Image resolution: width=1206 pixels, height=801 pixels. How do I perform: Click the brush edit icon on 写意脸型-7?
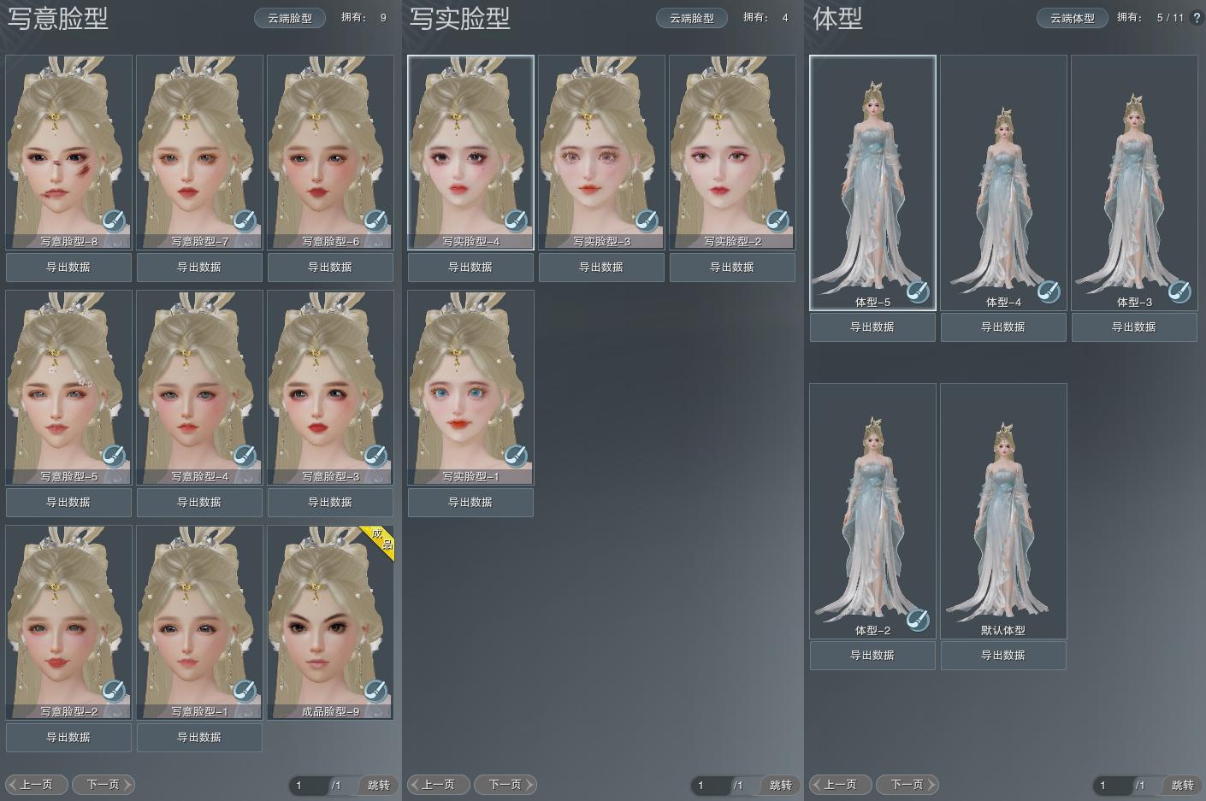tap(245, 221)
